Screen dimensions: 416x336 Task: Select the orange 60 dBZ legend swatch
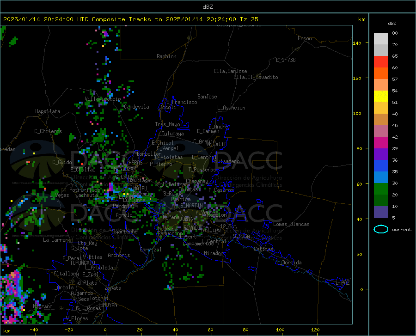pyautogui.click(x=381, y=73)
